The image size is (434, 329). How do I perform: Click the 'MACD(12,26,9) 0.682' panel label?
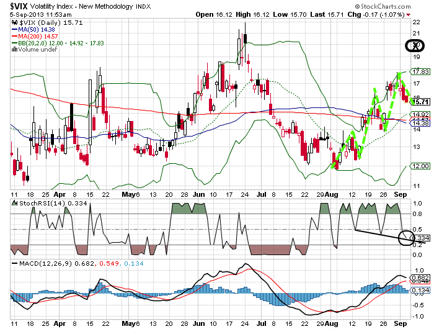(x=57, y=263)
